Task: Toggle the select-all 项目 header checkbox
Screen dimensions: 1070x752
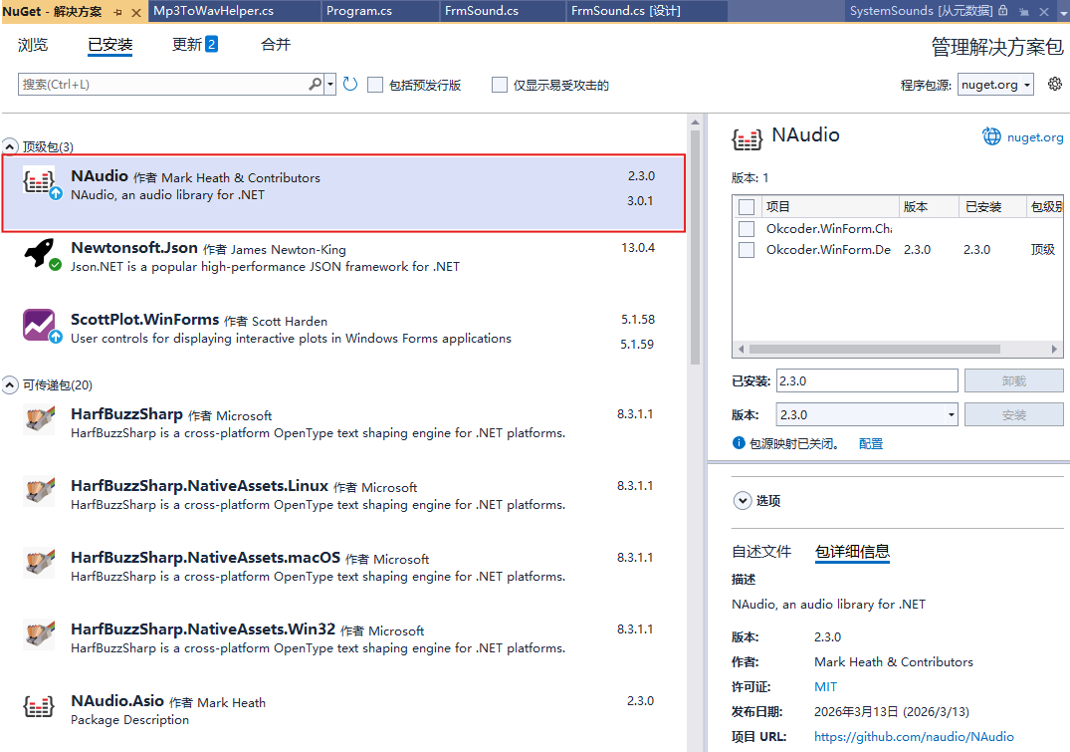Action: pos(747,207)
